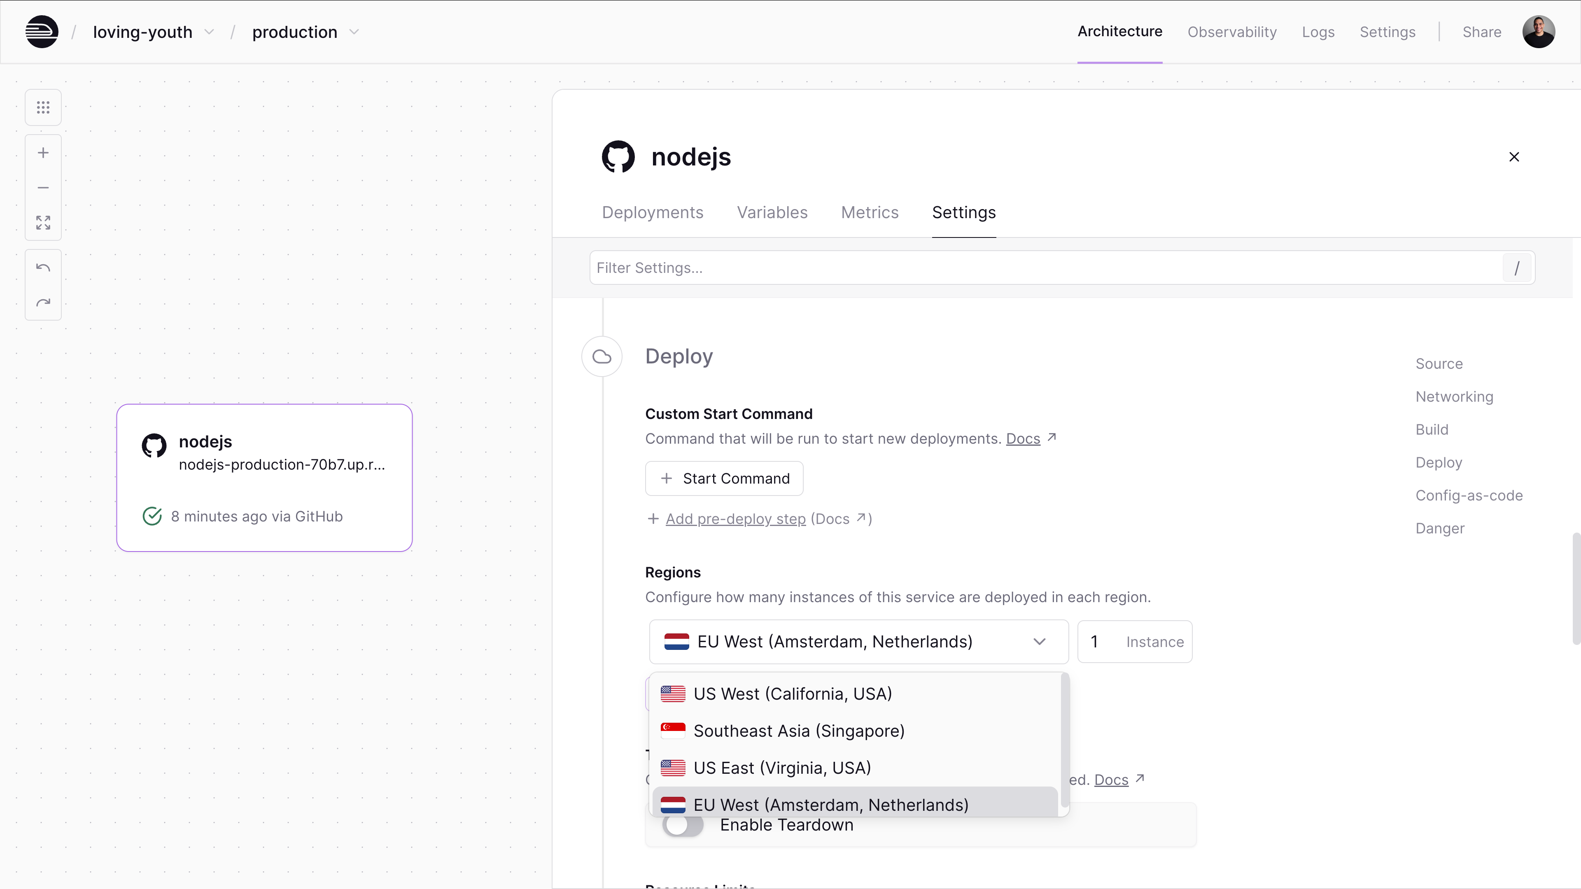The image size is (1581, 889).
Task: Jump to Source in settings sidebar
Action: tap(1439, 364)
